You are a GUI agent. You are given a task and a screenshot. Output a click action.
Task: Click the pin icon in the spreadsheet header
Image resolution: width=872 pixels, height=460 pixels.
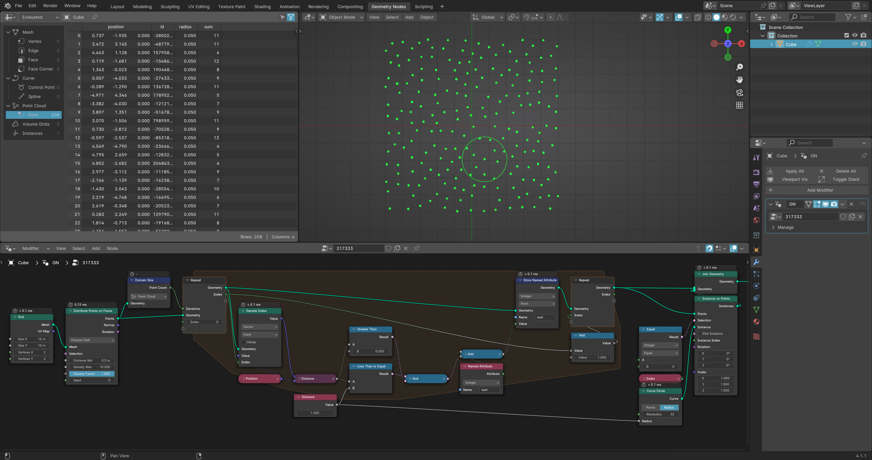click(95, 17)
